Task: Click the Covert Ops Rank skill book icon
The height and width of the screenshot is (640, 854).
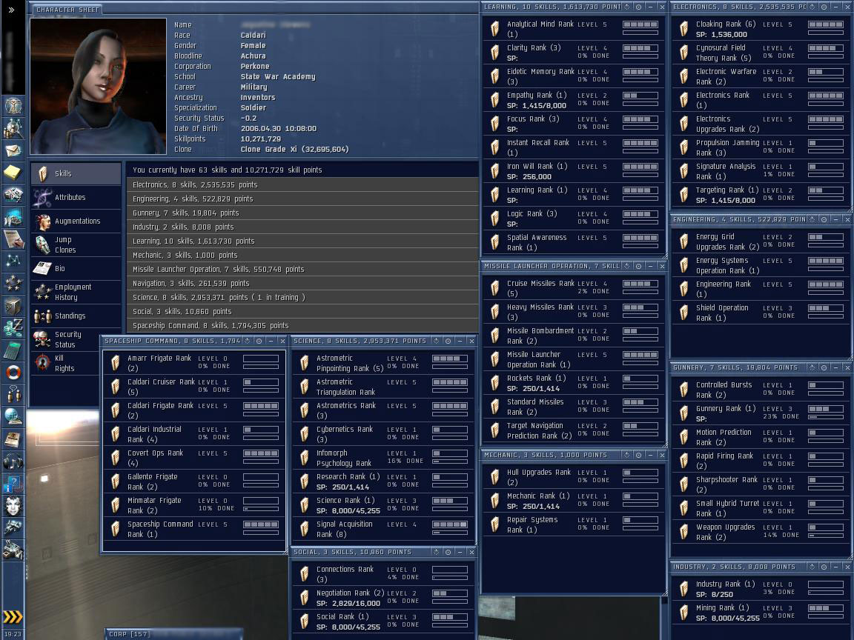Action: coord(115,458)
